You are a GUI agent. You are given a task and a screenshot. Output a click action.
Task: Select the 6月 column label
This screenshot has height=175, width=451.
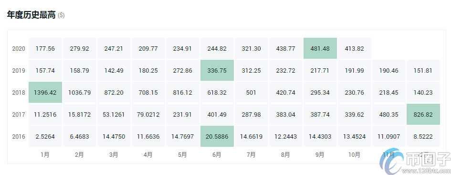pyautogui.click(x=217, y=155)
